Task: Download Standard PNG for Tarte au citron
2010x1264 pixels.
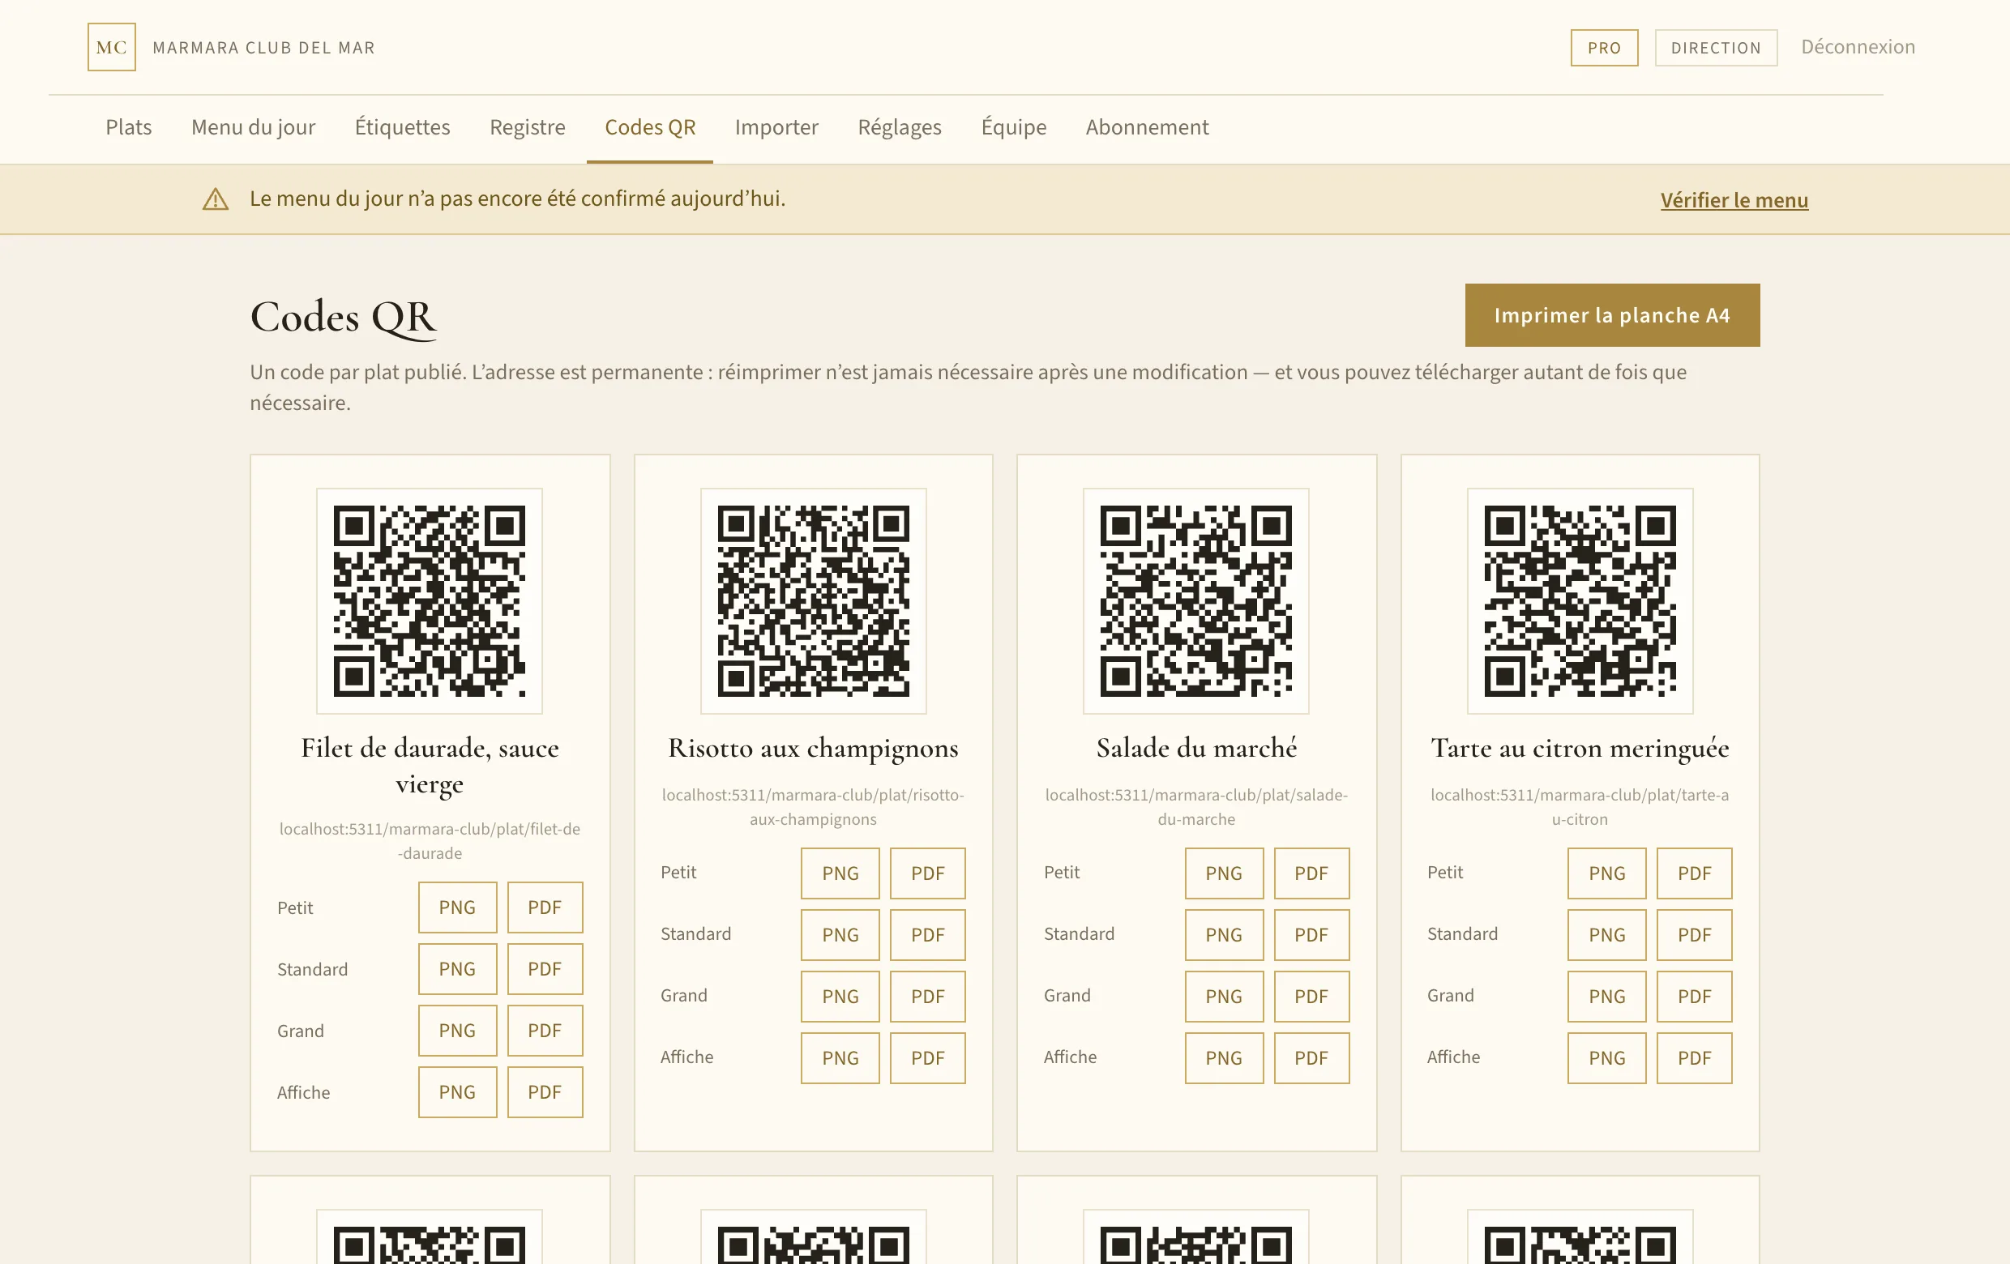Action: point(1607,935)
